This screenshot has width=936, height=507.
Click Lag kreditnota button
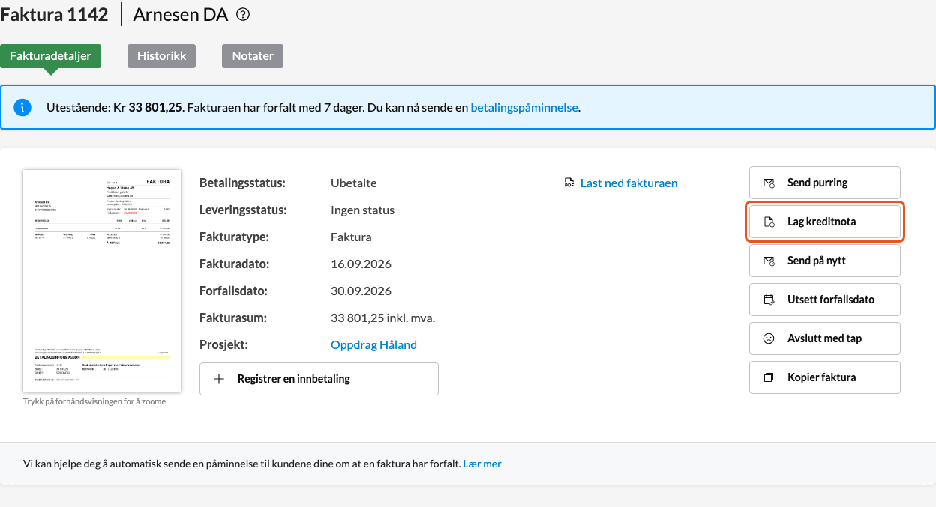(x=825, y=222)
